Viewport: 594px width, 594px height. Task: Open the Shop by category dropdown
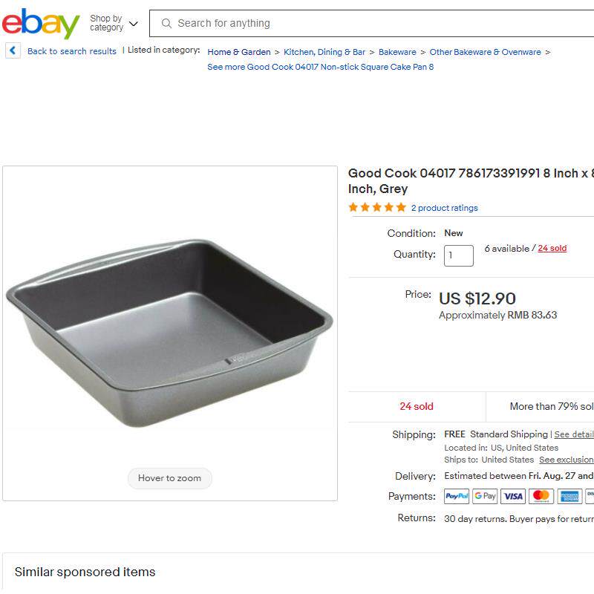(114, 24)
